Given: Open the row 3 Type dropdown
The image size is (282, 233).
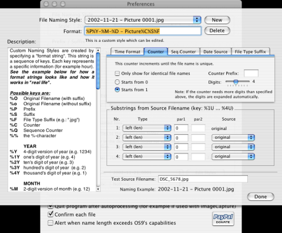Looking at the screenshot, I should point(147,147).
